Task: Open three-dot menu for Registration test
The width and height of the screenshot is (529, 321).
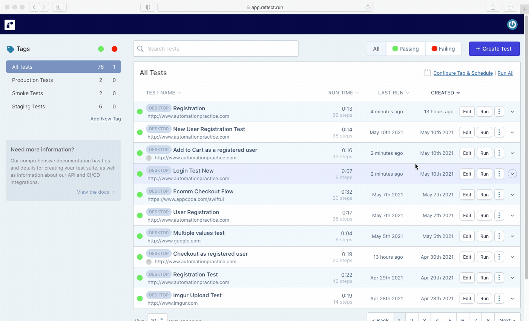Action: 499,111
